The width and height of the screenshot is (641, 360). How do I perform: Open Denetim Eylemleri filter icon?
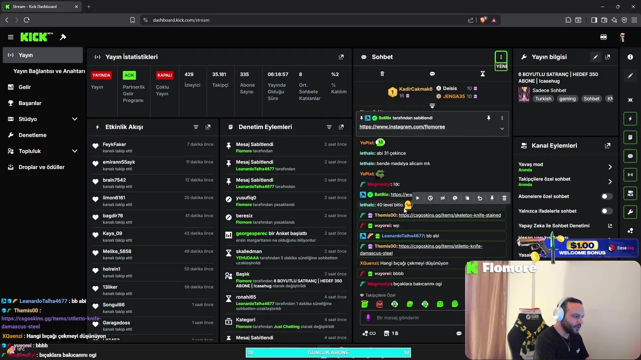point(329,127)
